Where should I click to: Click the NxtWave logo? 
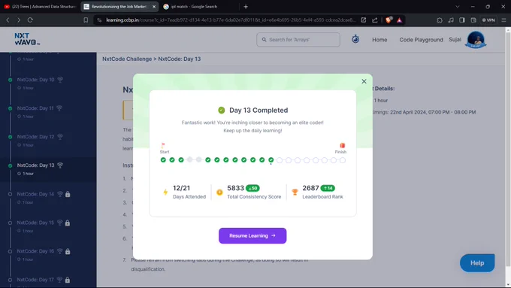click(27, 39)
